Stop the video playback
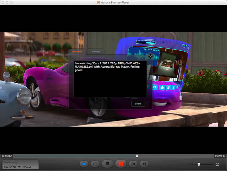227x171 pixels. 107,164
